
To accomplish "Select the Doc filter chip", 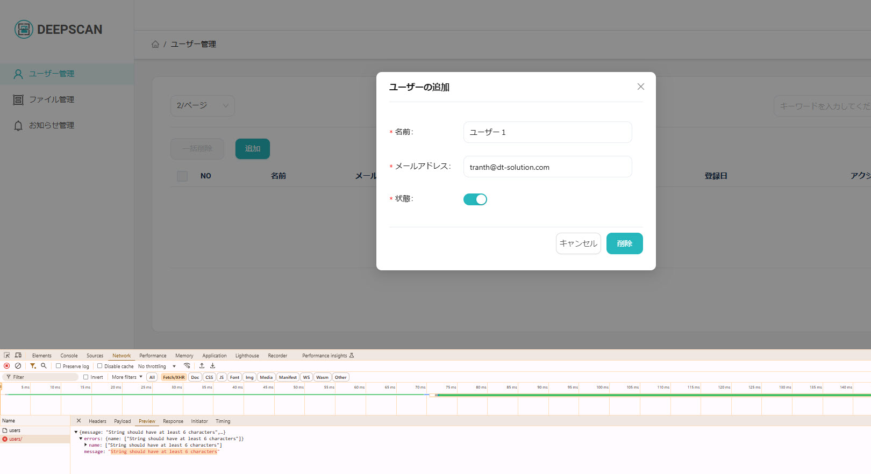I will point(195,377).
